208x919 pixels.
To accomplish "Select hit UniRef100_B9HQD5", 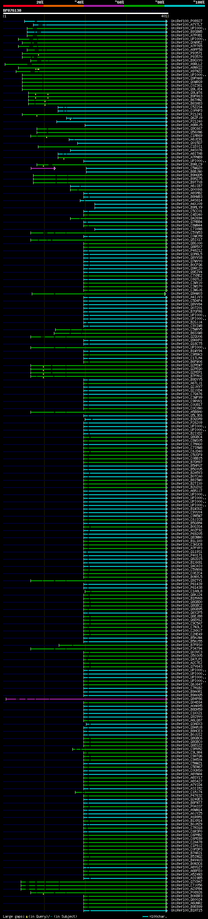I will click(186, 175).
